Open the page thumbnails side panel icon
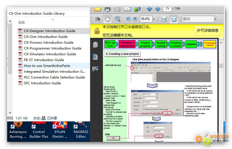The height and width of the screenshot is (149, 232). [x=95, y=45]
